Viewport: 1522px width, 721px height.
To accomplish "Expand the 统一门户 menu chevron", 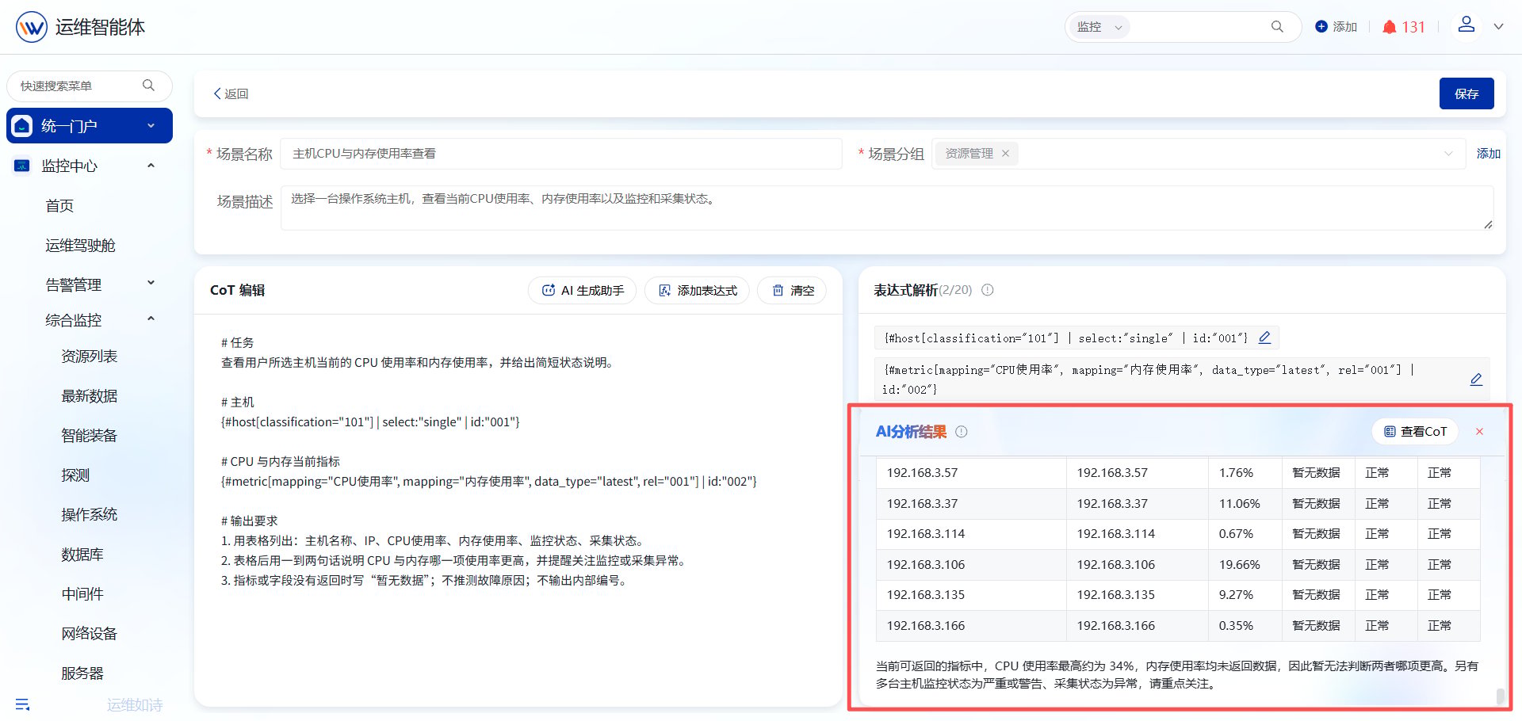I will click(x=151, y=126).
